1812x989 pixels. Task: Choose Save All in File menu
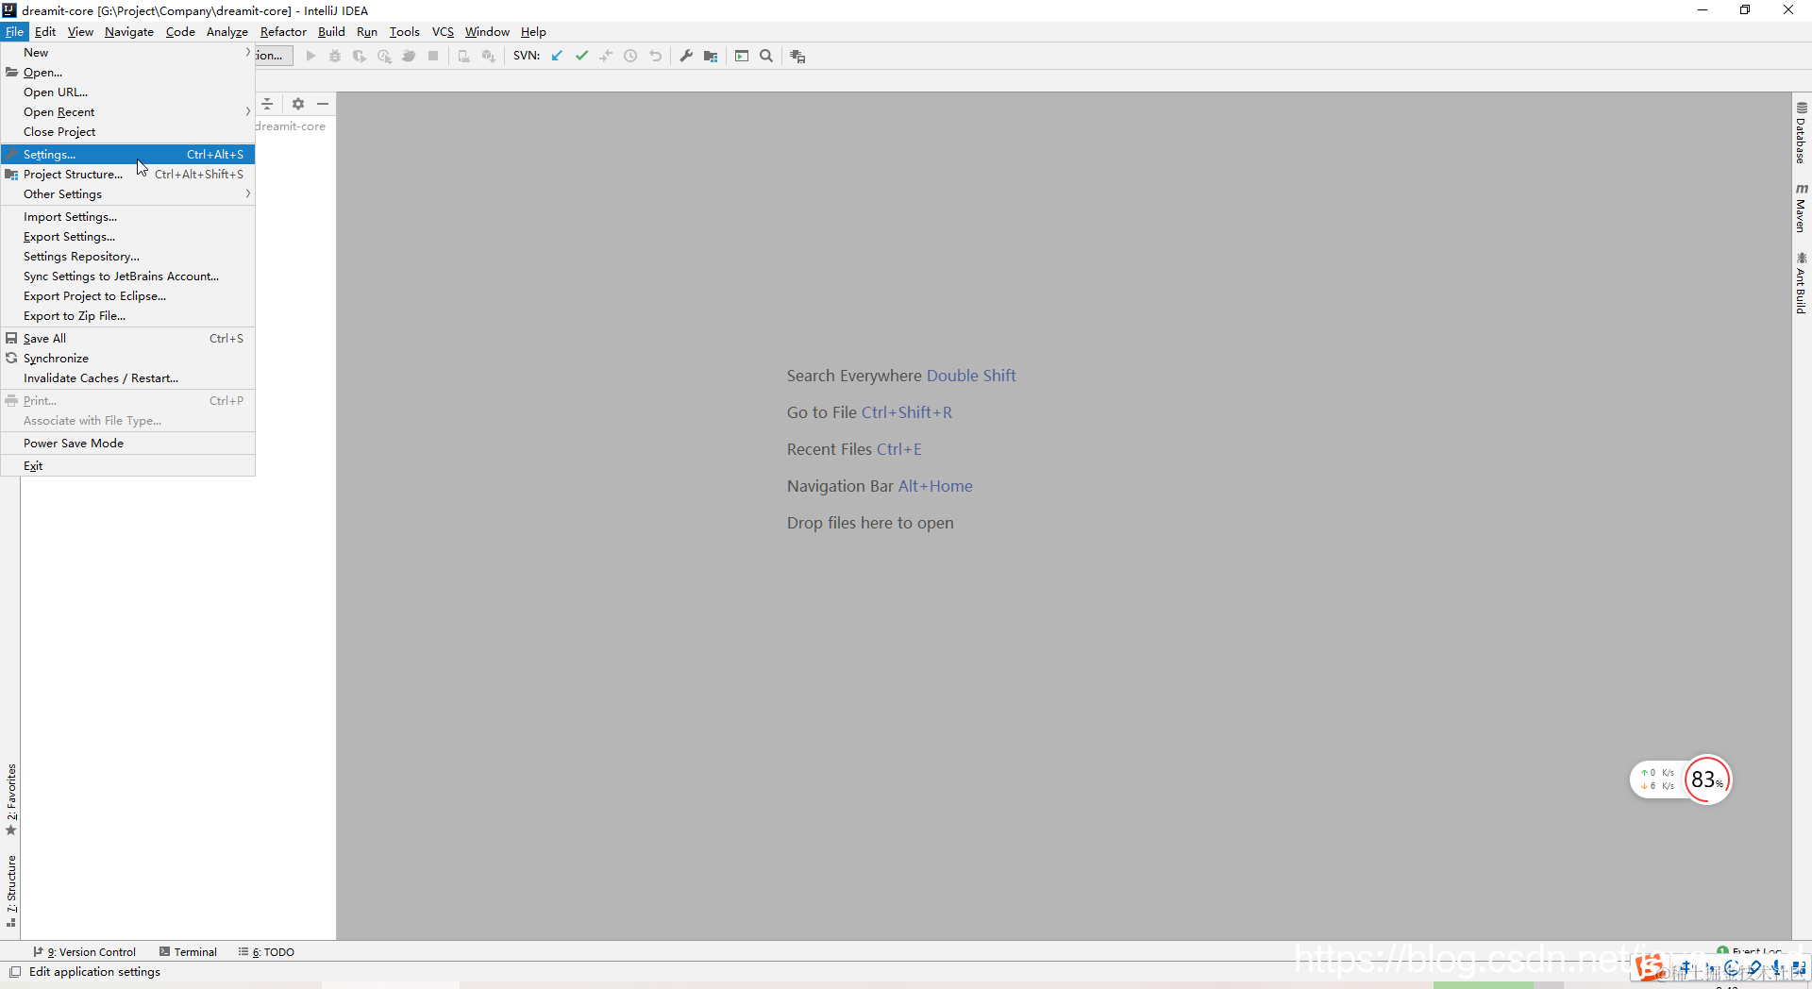(x=128, y=339)
